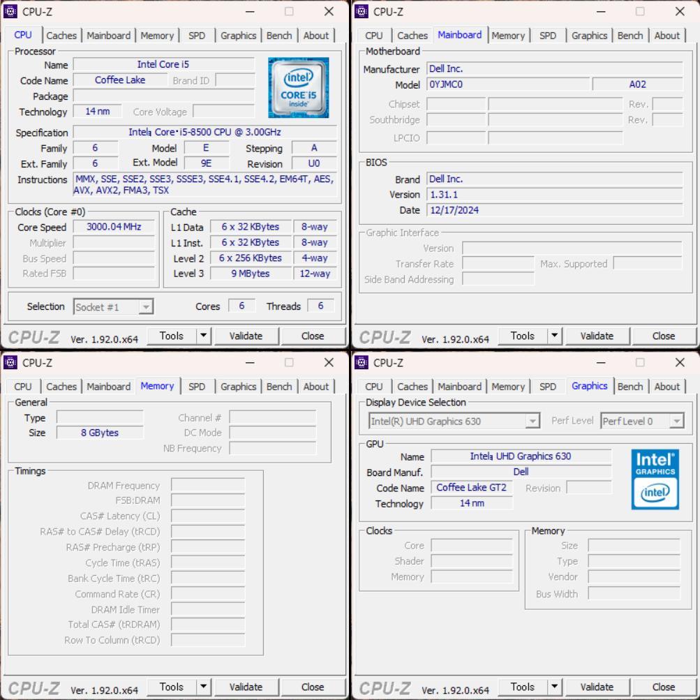Switch to Caches tab in the CPU window
700x700 pixels.
[x=61, y=36]
